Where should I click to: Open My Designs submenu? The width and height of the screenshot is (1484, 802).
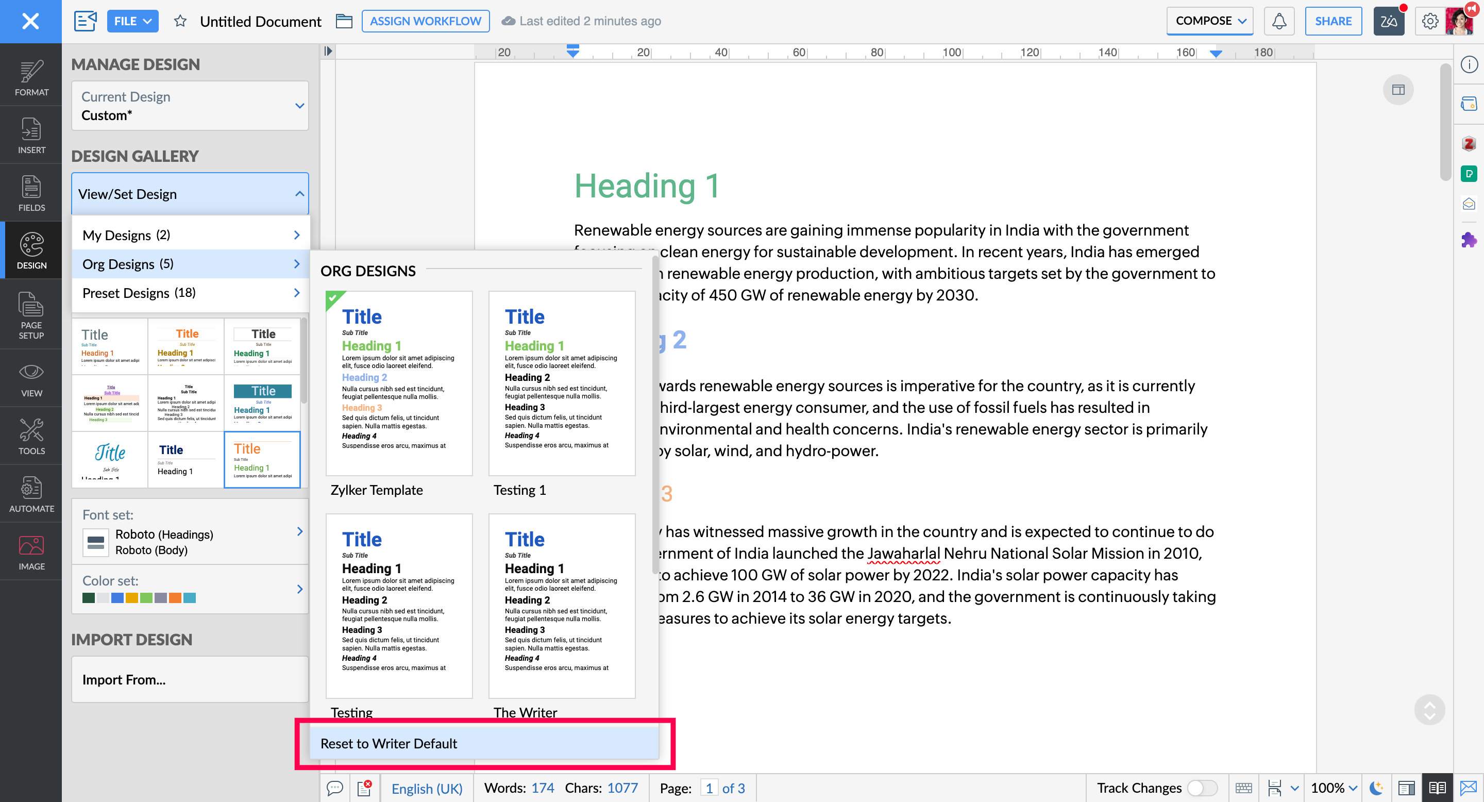pos(190,235)
